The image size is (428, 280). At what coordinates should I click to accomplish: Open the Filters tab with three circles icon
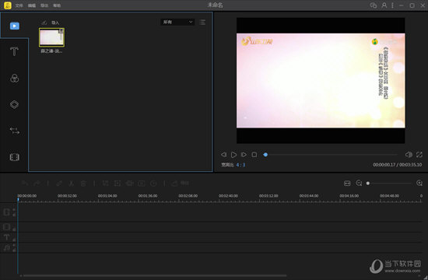coord(14,79)
